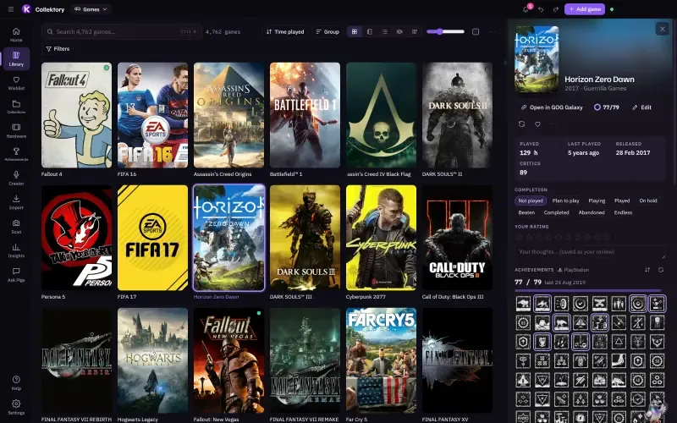The height and width of the screenshot is (423, 677).
Task: Click the 77/79 achievements progress button
Action: (x=607, y=107)
